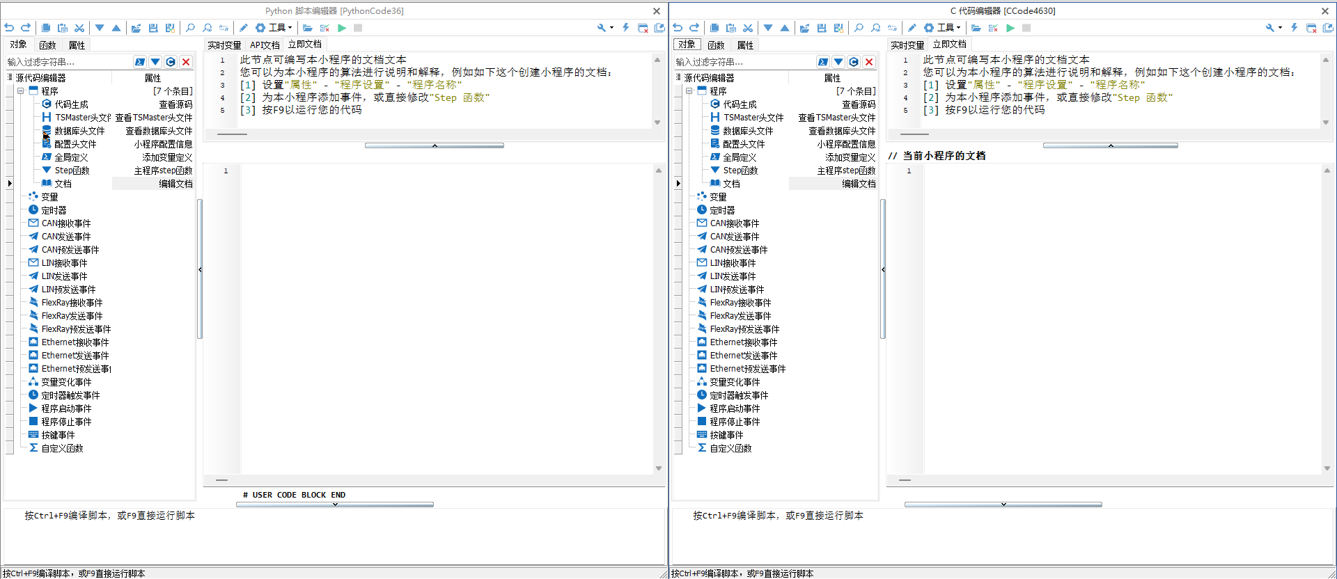Click the pencil edit icon in the Python editor
1337x579 pixels.
(243, 28)
